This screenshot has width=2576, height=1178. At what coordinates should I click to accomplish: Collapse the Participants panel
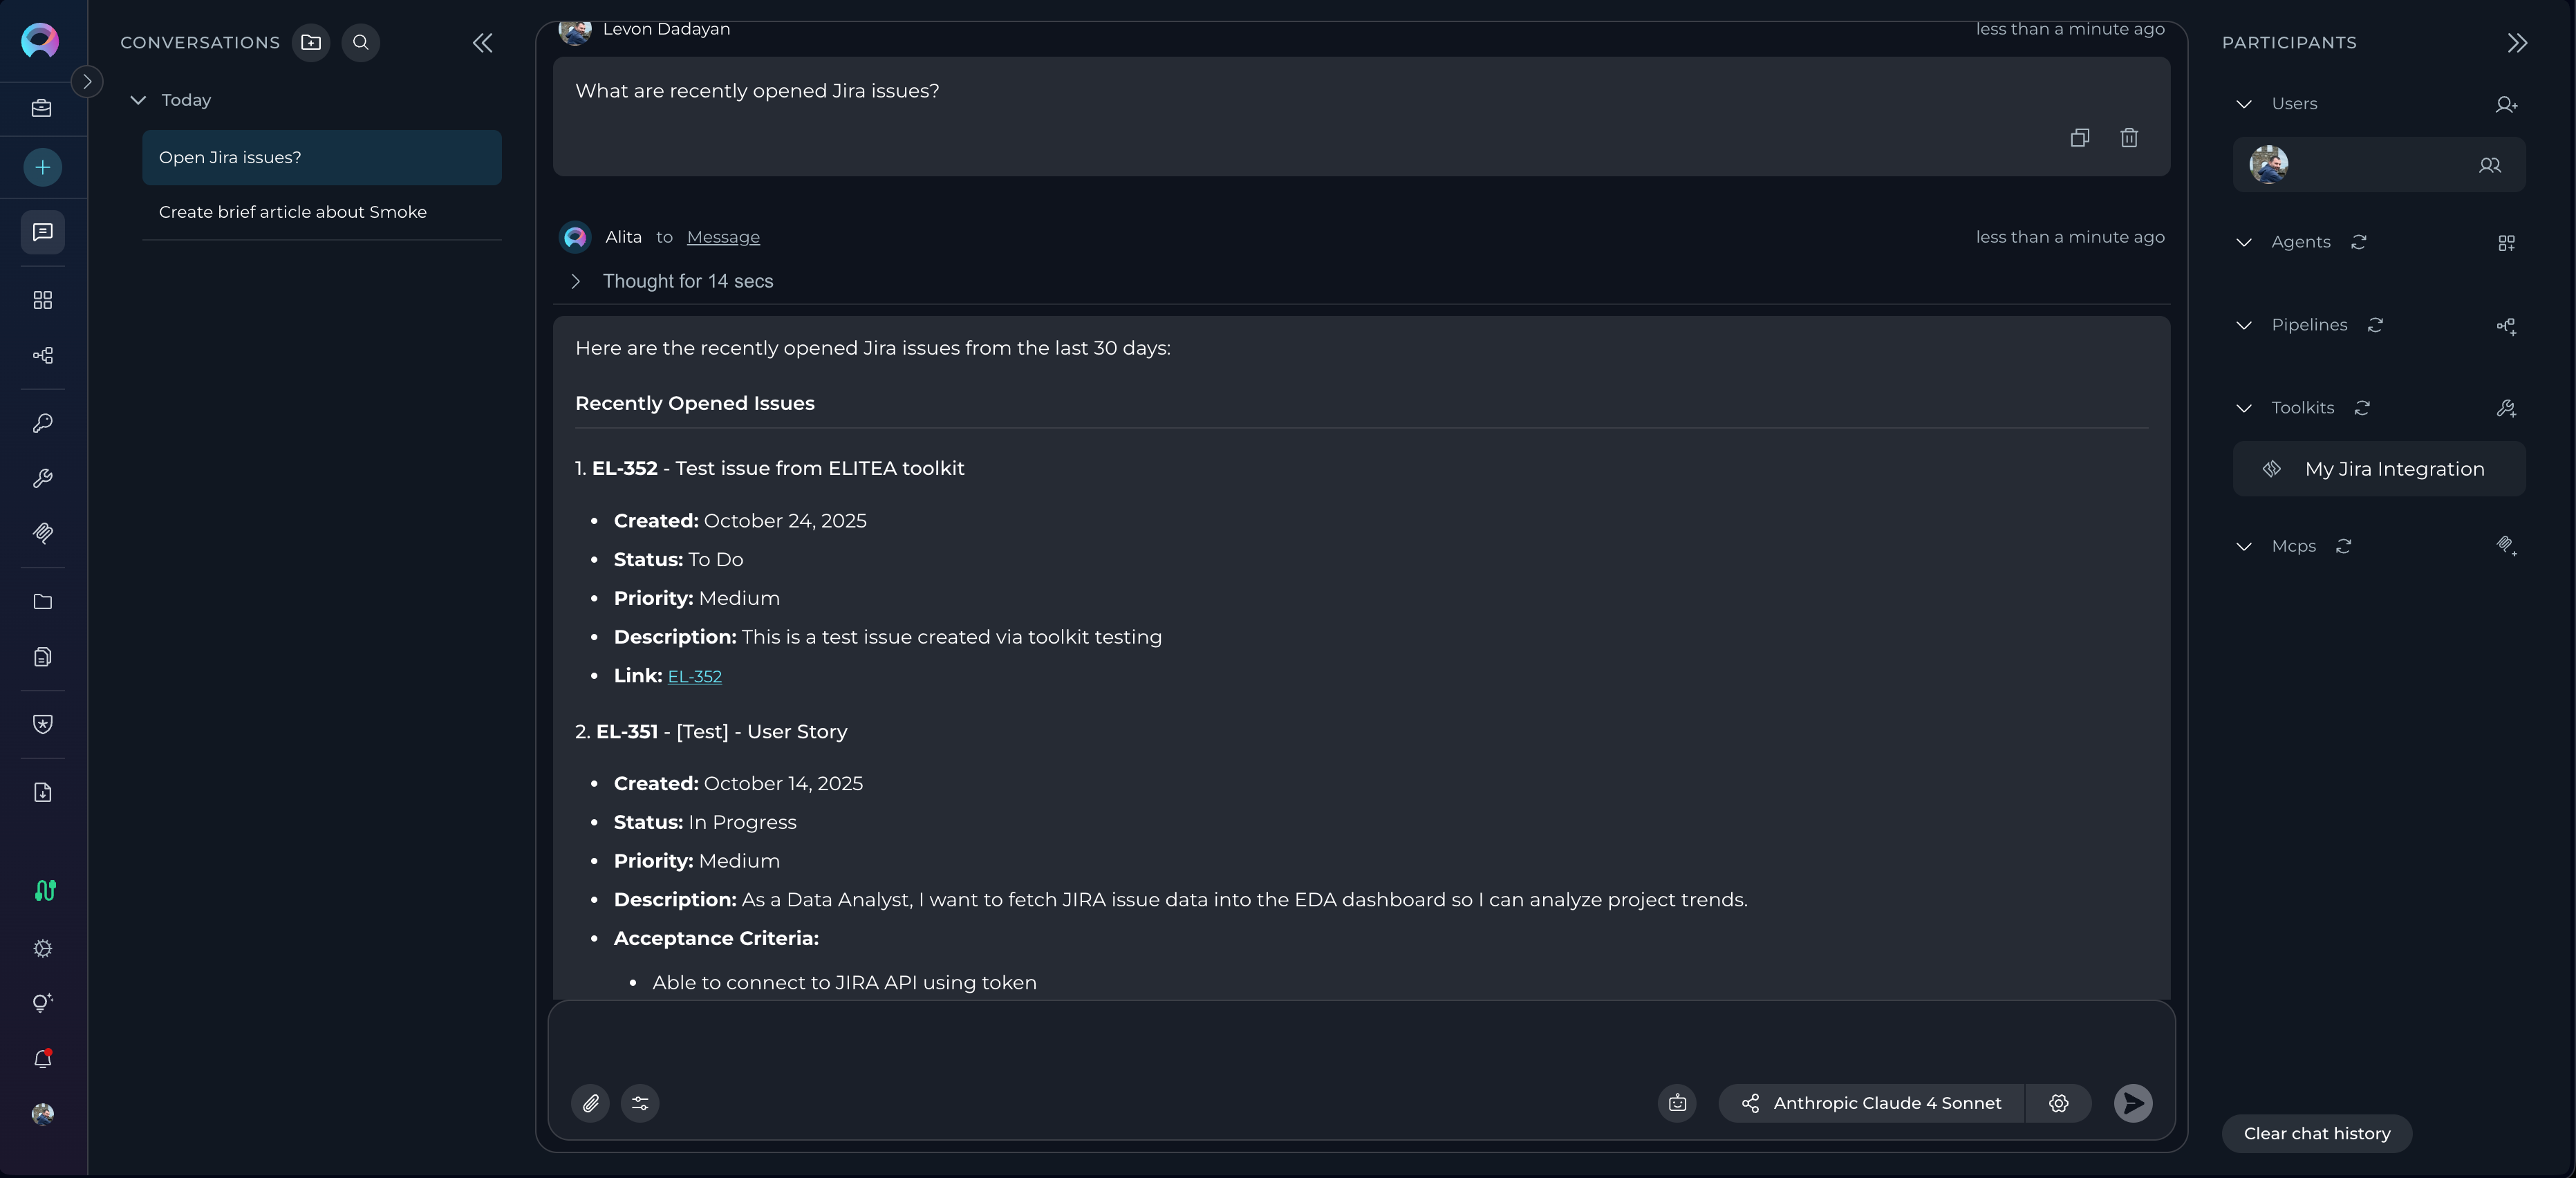(2517, 43)
